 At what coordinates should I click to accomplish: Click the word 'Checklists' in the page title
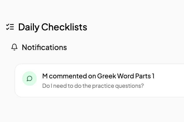(64, 27)
